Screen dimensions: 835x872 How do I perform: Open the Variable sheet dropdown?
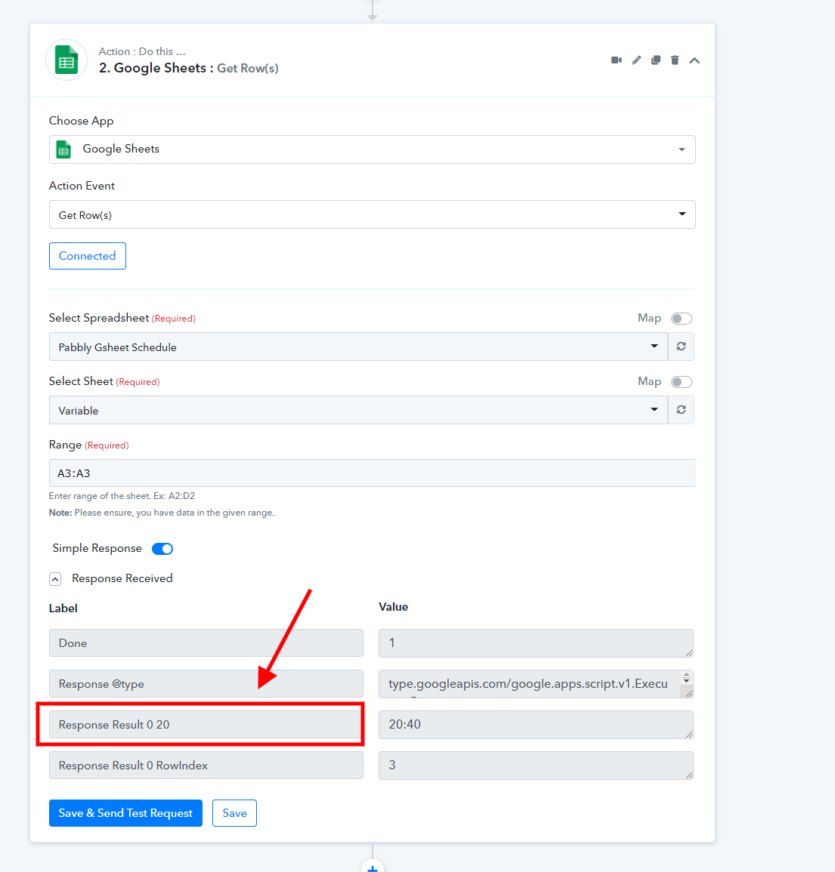tap(358, 410)
